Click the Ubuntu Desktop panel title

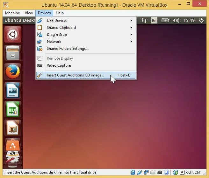click(x=20, y=20)
